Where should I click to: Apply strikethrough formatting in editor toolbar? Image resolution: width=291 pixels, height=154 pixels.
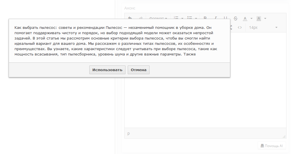[x=236, y=18]
